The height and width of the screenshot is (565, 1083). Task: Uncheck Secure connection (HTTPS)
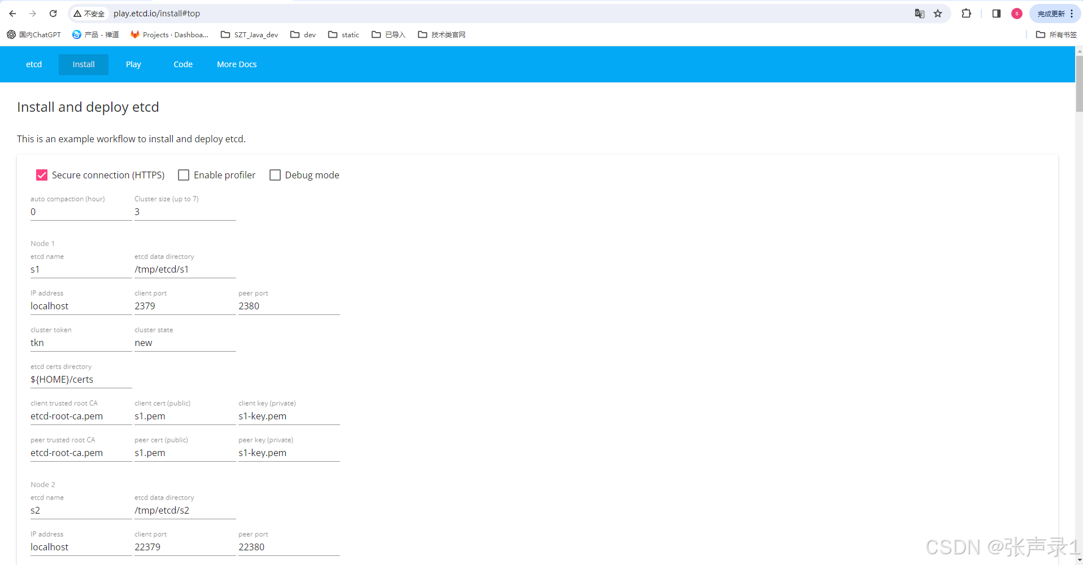pyautogui.click(x=42, y=175)
